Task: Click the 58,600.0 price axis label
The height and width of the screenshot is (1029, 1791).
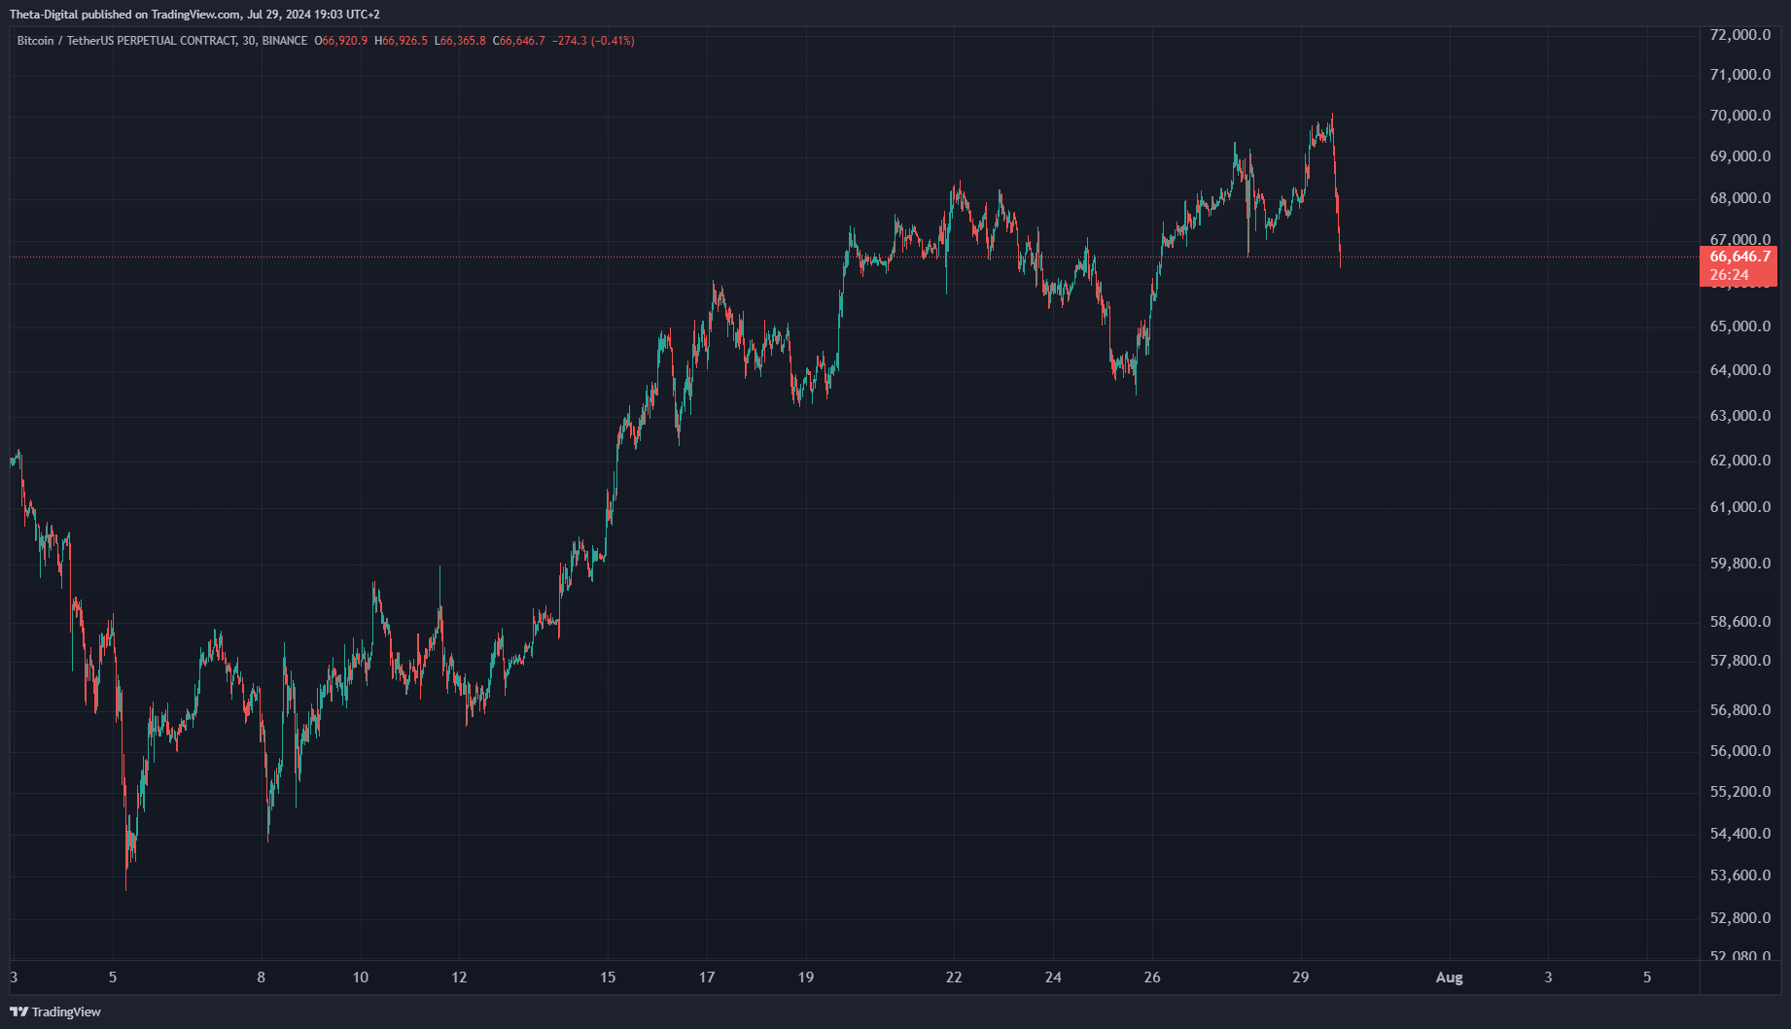Action: coord(1740,622)
